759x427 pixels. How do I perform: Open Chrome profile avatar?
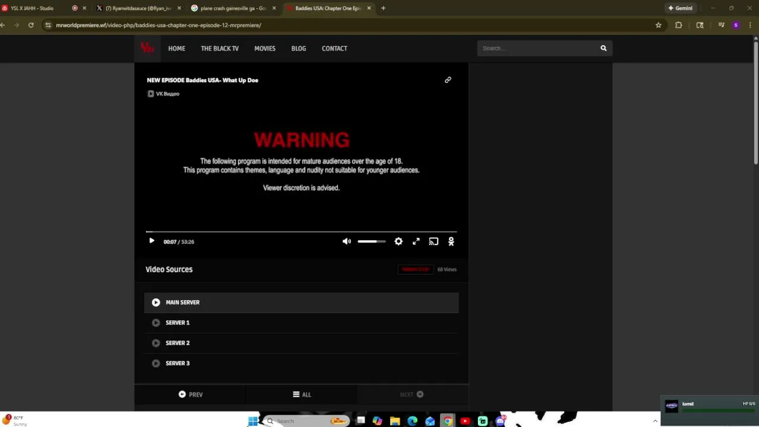736,25
